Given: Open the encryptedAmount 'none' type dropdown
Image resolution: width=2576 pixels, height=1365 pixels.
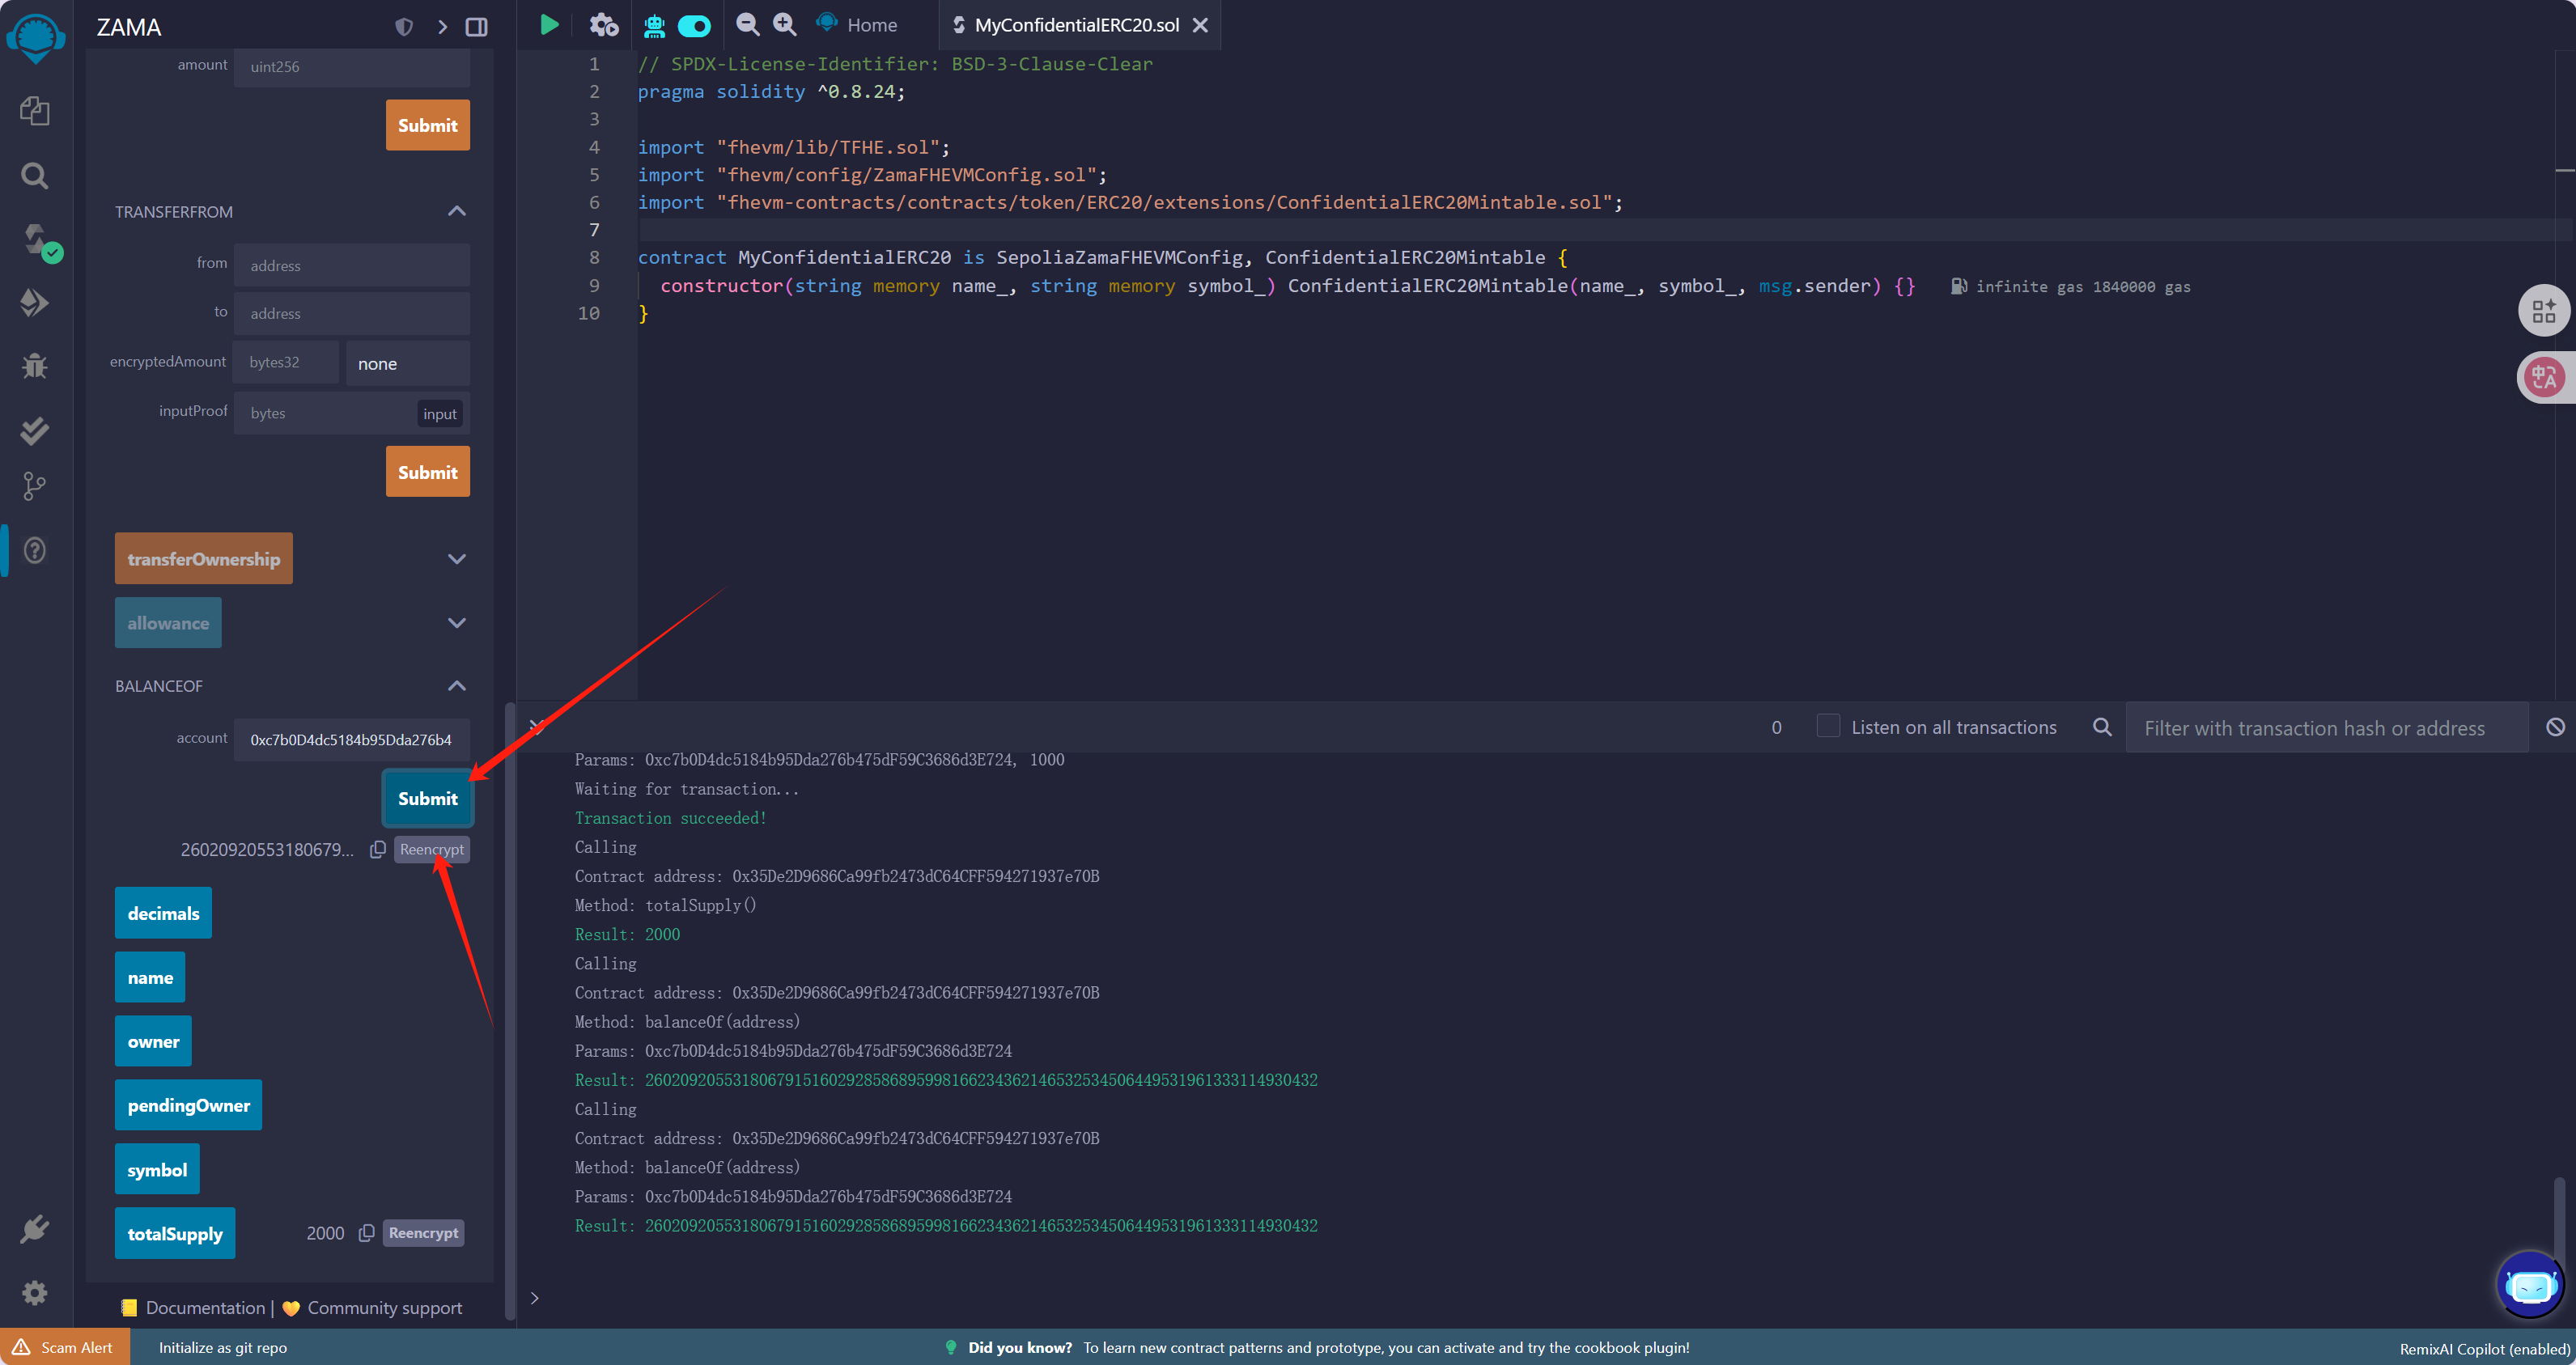Looking at the screenshot, I should tap(408, 363).
